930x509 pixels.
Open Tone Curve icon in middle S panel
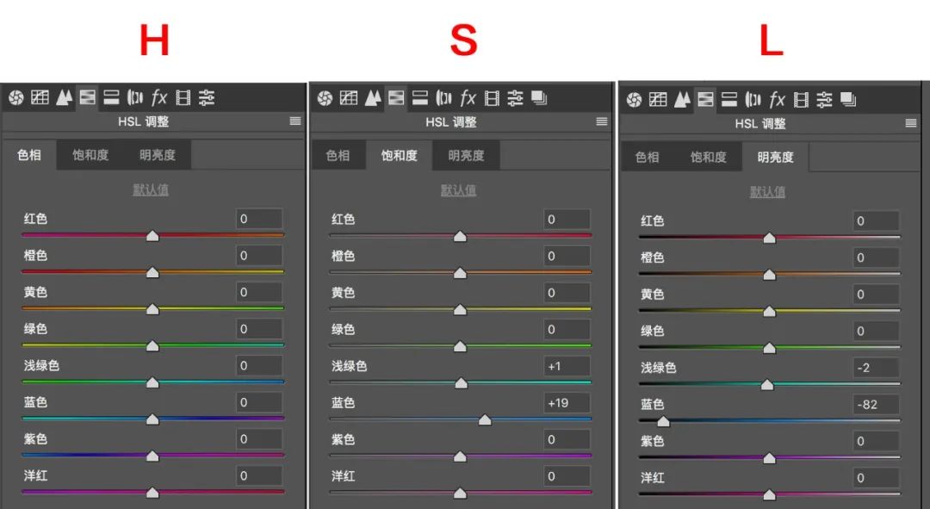[349, 98]
